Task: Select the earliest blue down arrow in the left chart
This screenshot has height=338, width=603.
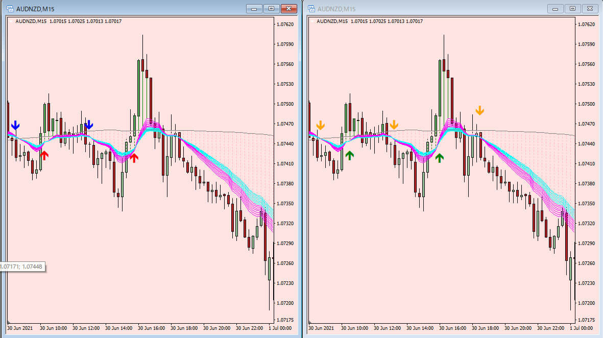Action: click(x=15, y=126)
